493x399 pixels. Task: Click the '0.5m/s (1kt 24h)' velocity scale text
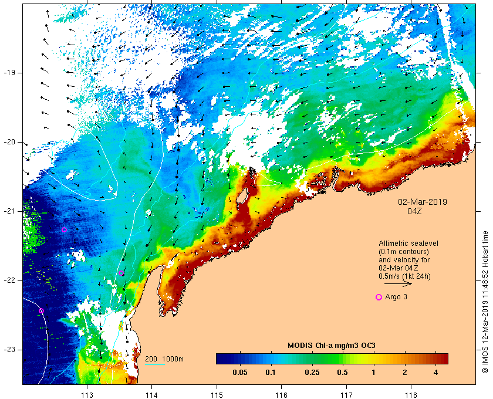[404, 276]
